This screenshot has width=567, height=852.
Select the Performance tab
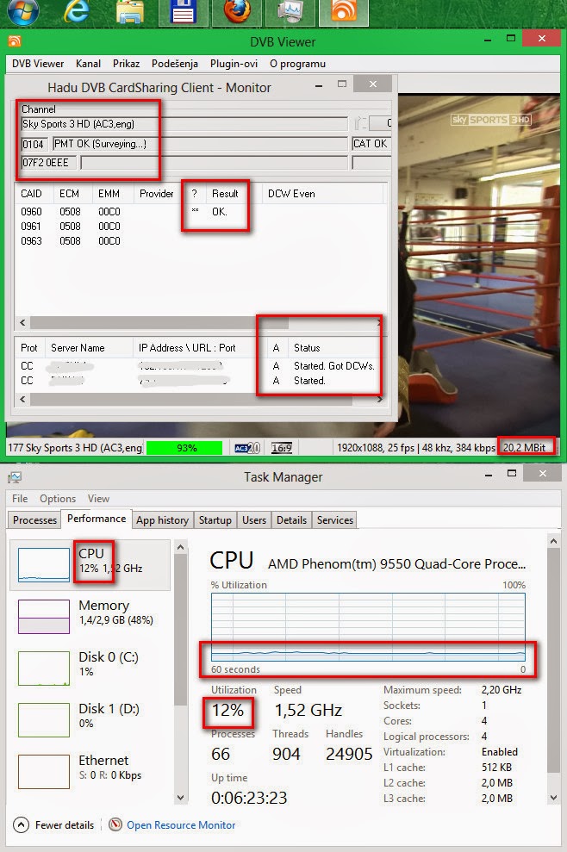[97, 519]
